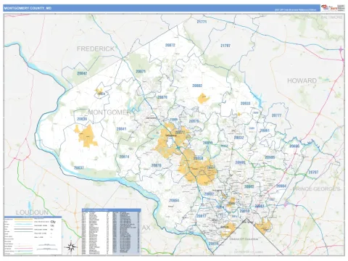Click the PRINCE GEORGE'S county label
The width and height of the screenshot is (348, 261).
(316, 188)
